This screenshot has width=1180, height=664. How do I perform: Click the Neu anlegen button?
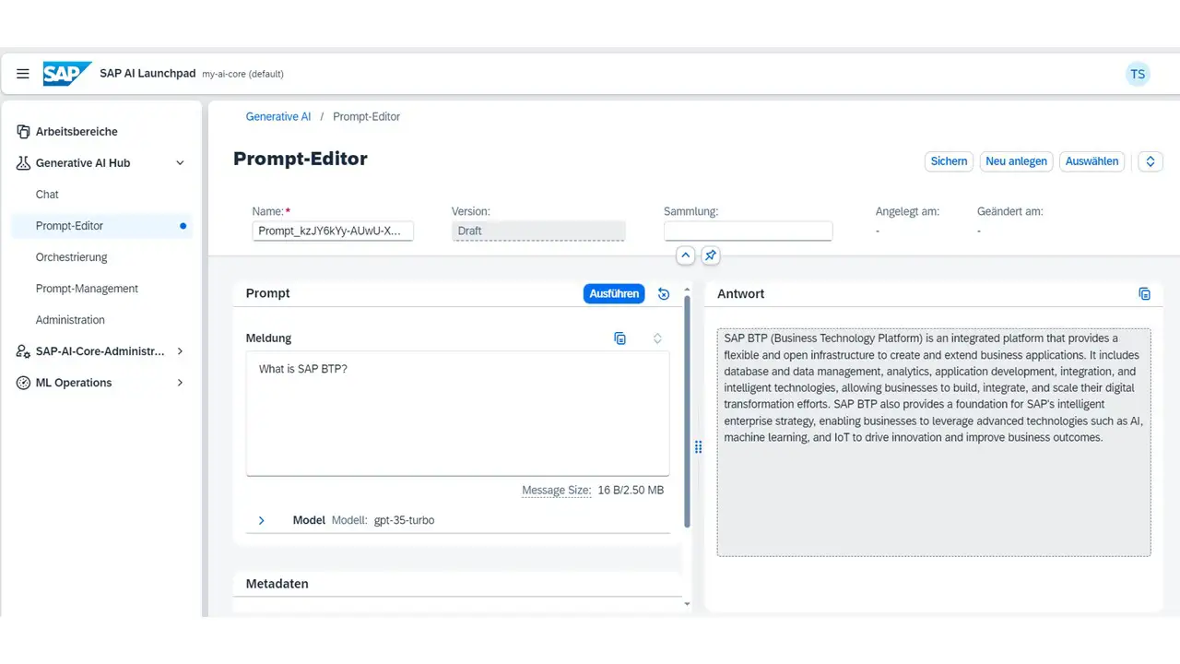tap(1016, 161)
